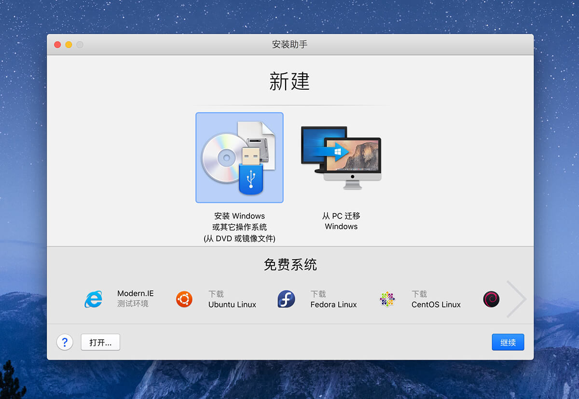
Task: Close the 安装助手 window with red button
Action: pyautogui.click(x=57, y=44)
